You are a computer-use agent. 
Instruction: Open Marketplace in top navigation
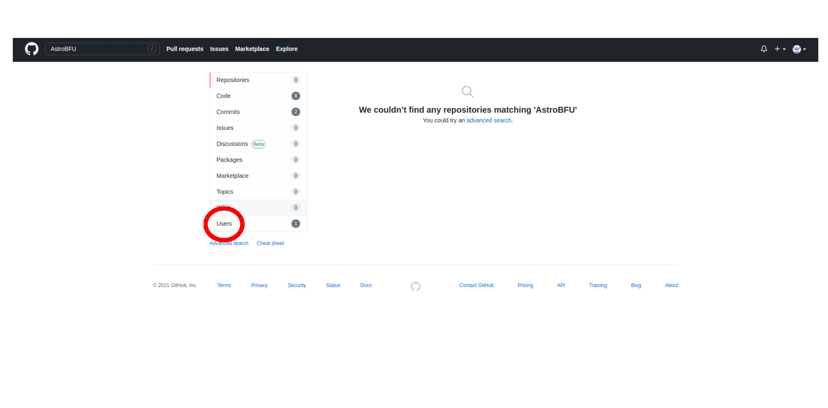point(252,49)
